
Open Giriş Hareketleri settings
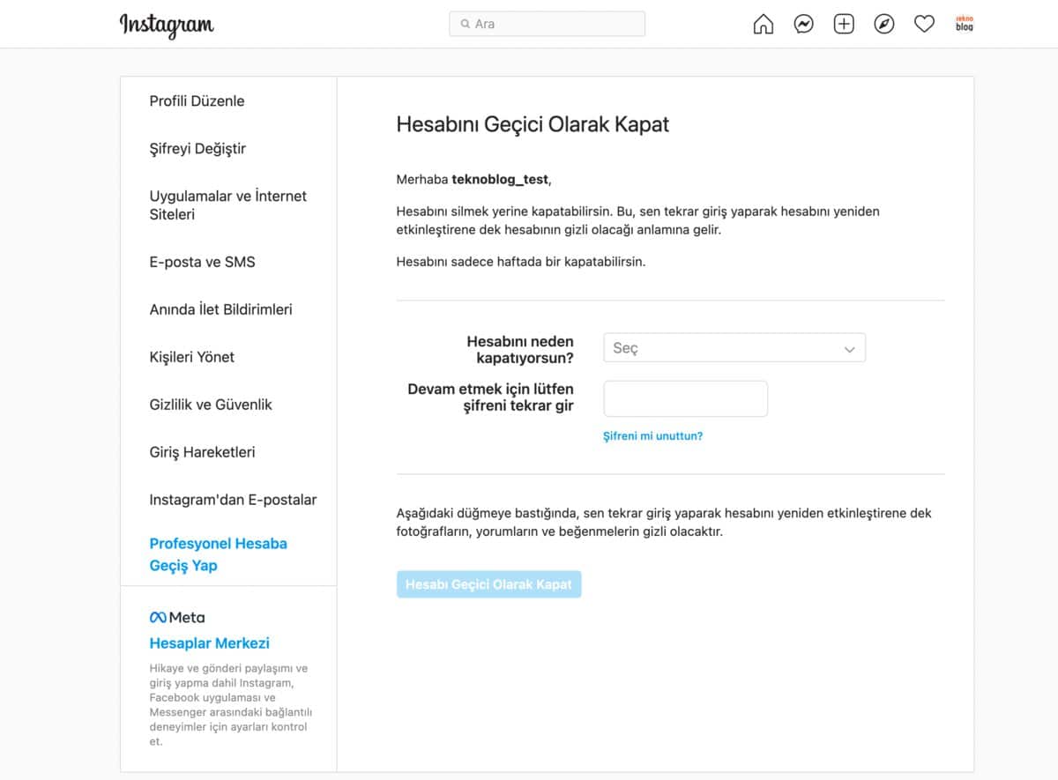point(202,452)
